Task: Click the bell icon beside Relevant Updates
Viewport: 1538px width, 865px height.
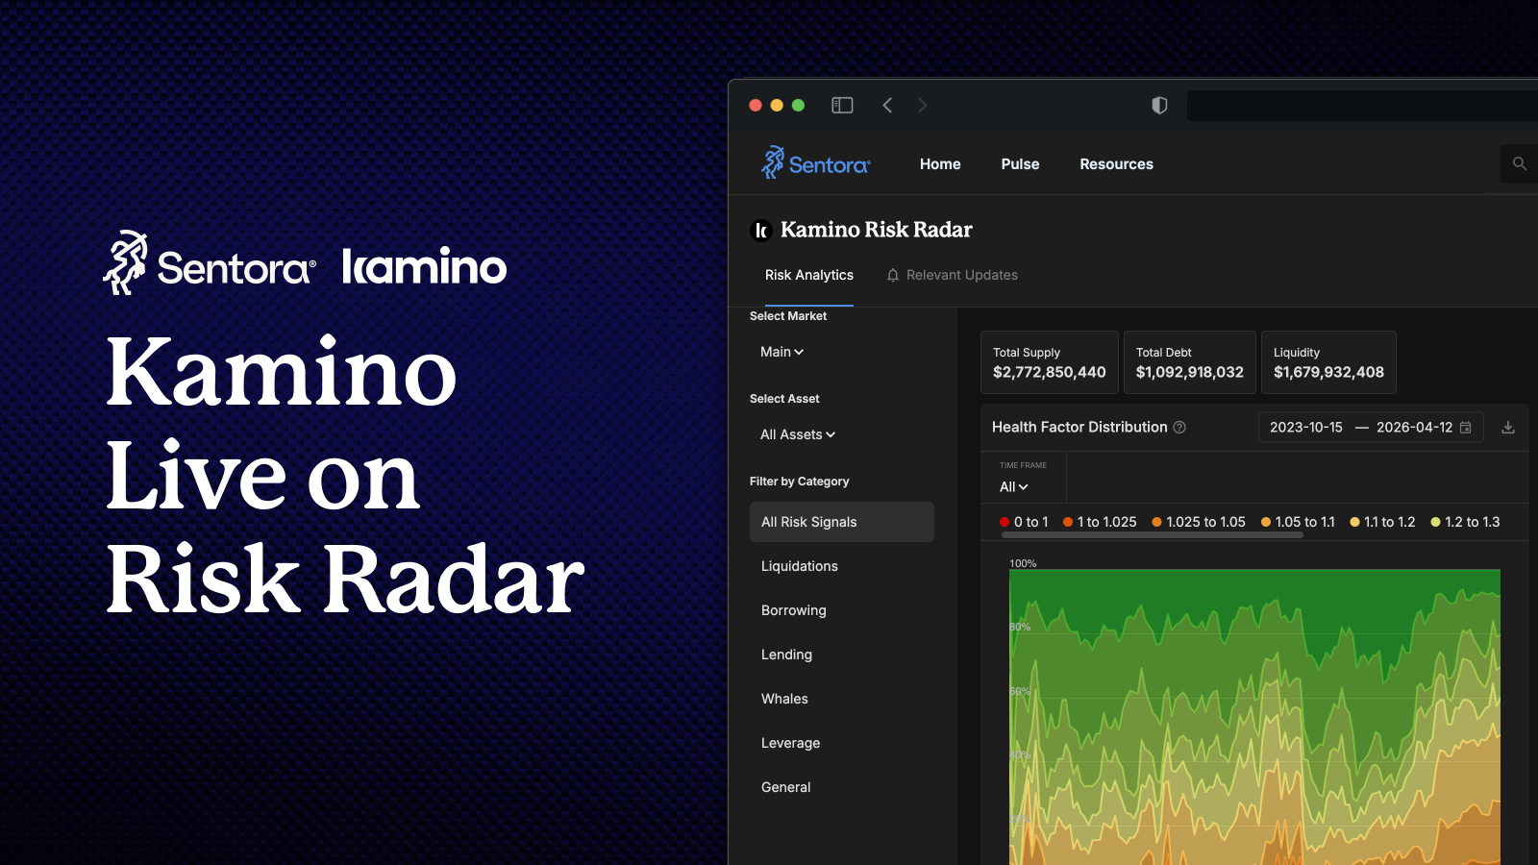Action: 893,275
